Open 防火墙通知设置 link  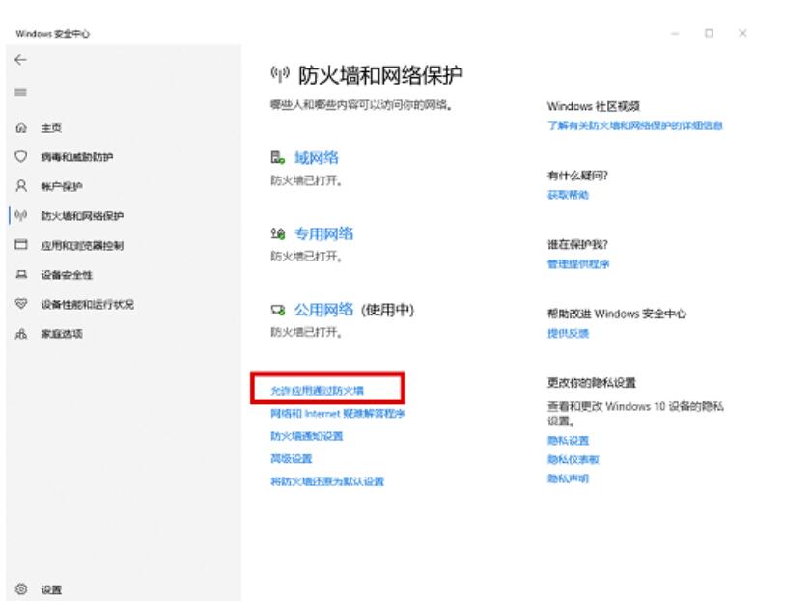tap(307, 436)
